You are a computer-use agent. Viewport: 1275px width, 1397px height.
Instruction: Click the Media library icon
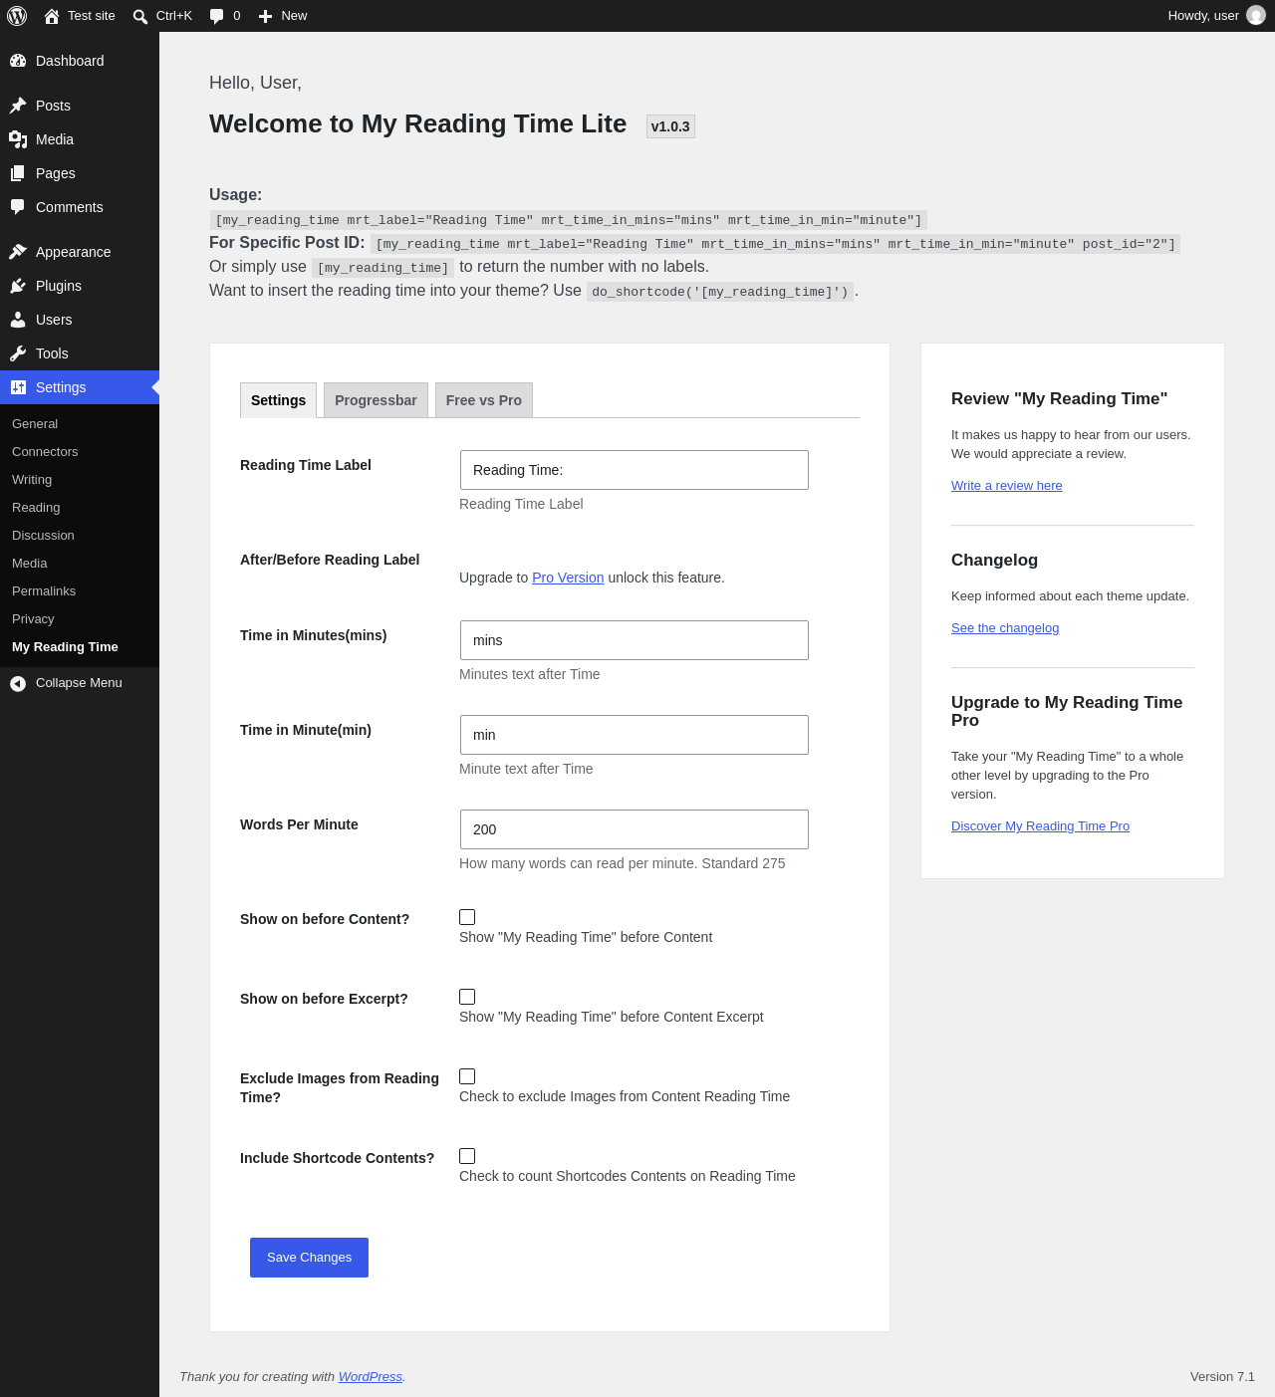[18, 139]
